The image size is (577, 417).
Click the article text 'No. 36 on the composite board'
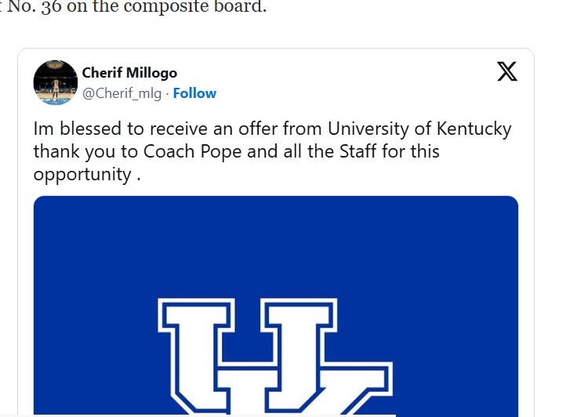pos(136,6)
